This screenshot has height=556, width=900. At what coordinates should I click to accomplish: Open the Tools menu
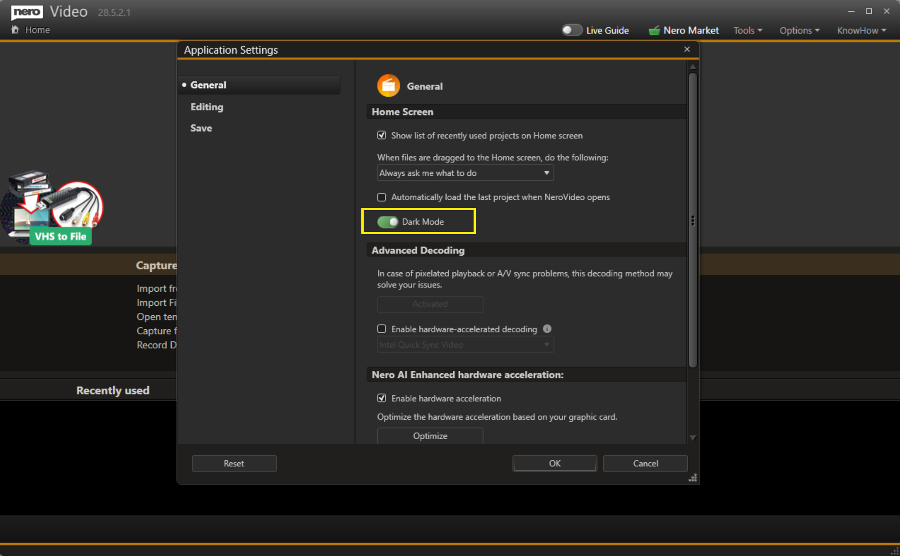pos(748,31)
